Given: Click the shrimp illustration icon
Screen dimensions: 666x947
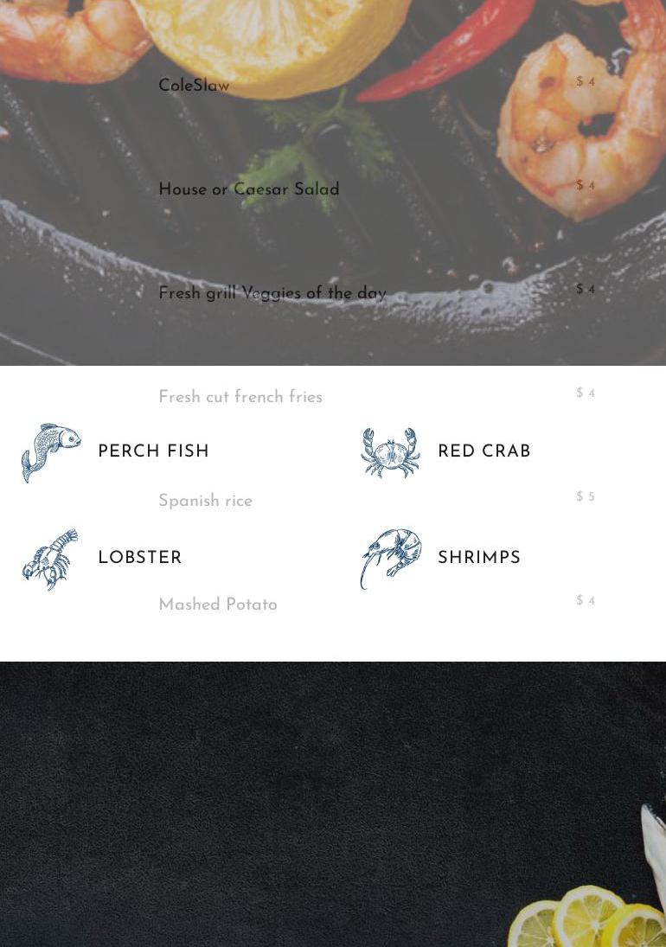Looking at the screenshot, I should (x=391, y=559).
